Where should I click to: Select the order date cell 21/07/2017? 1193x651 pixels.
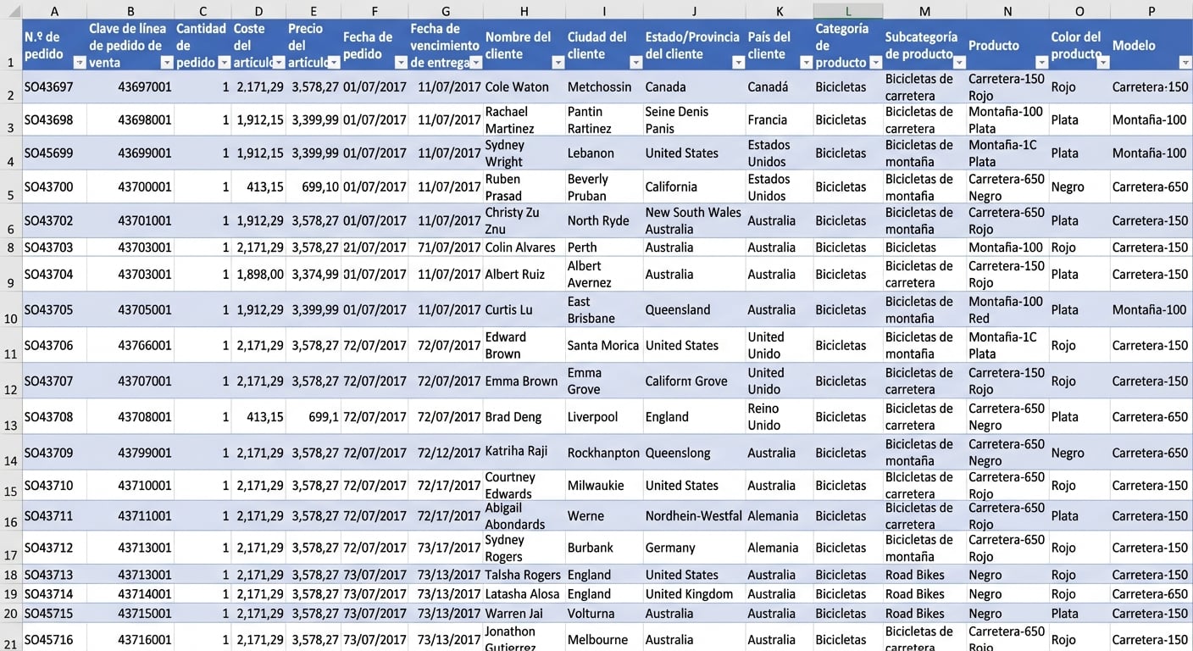[x=375, y=248]
